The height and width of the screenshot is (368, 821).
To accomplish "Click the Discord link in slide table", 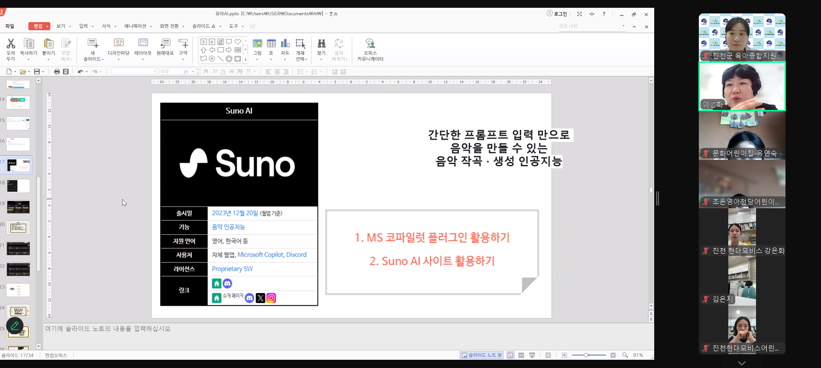I will 296,255.
